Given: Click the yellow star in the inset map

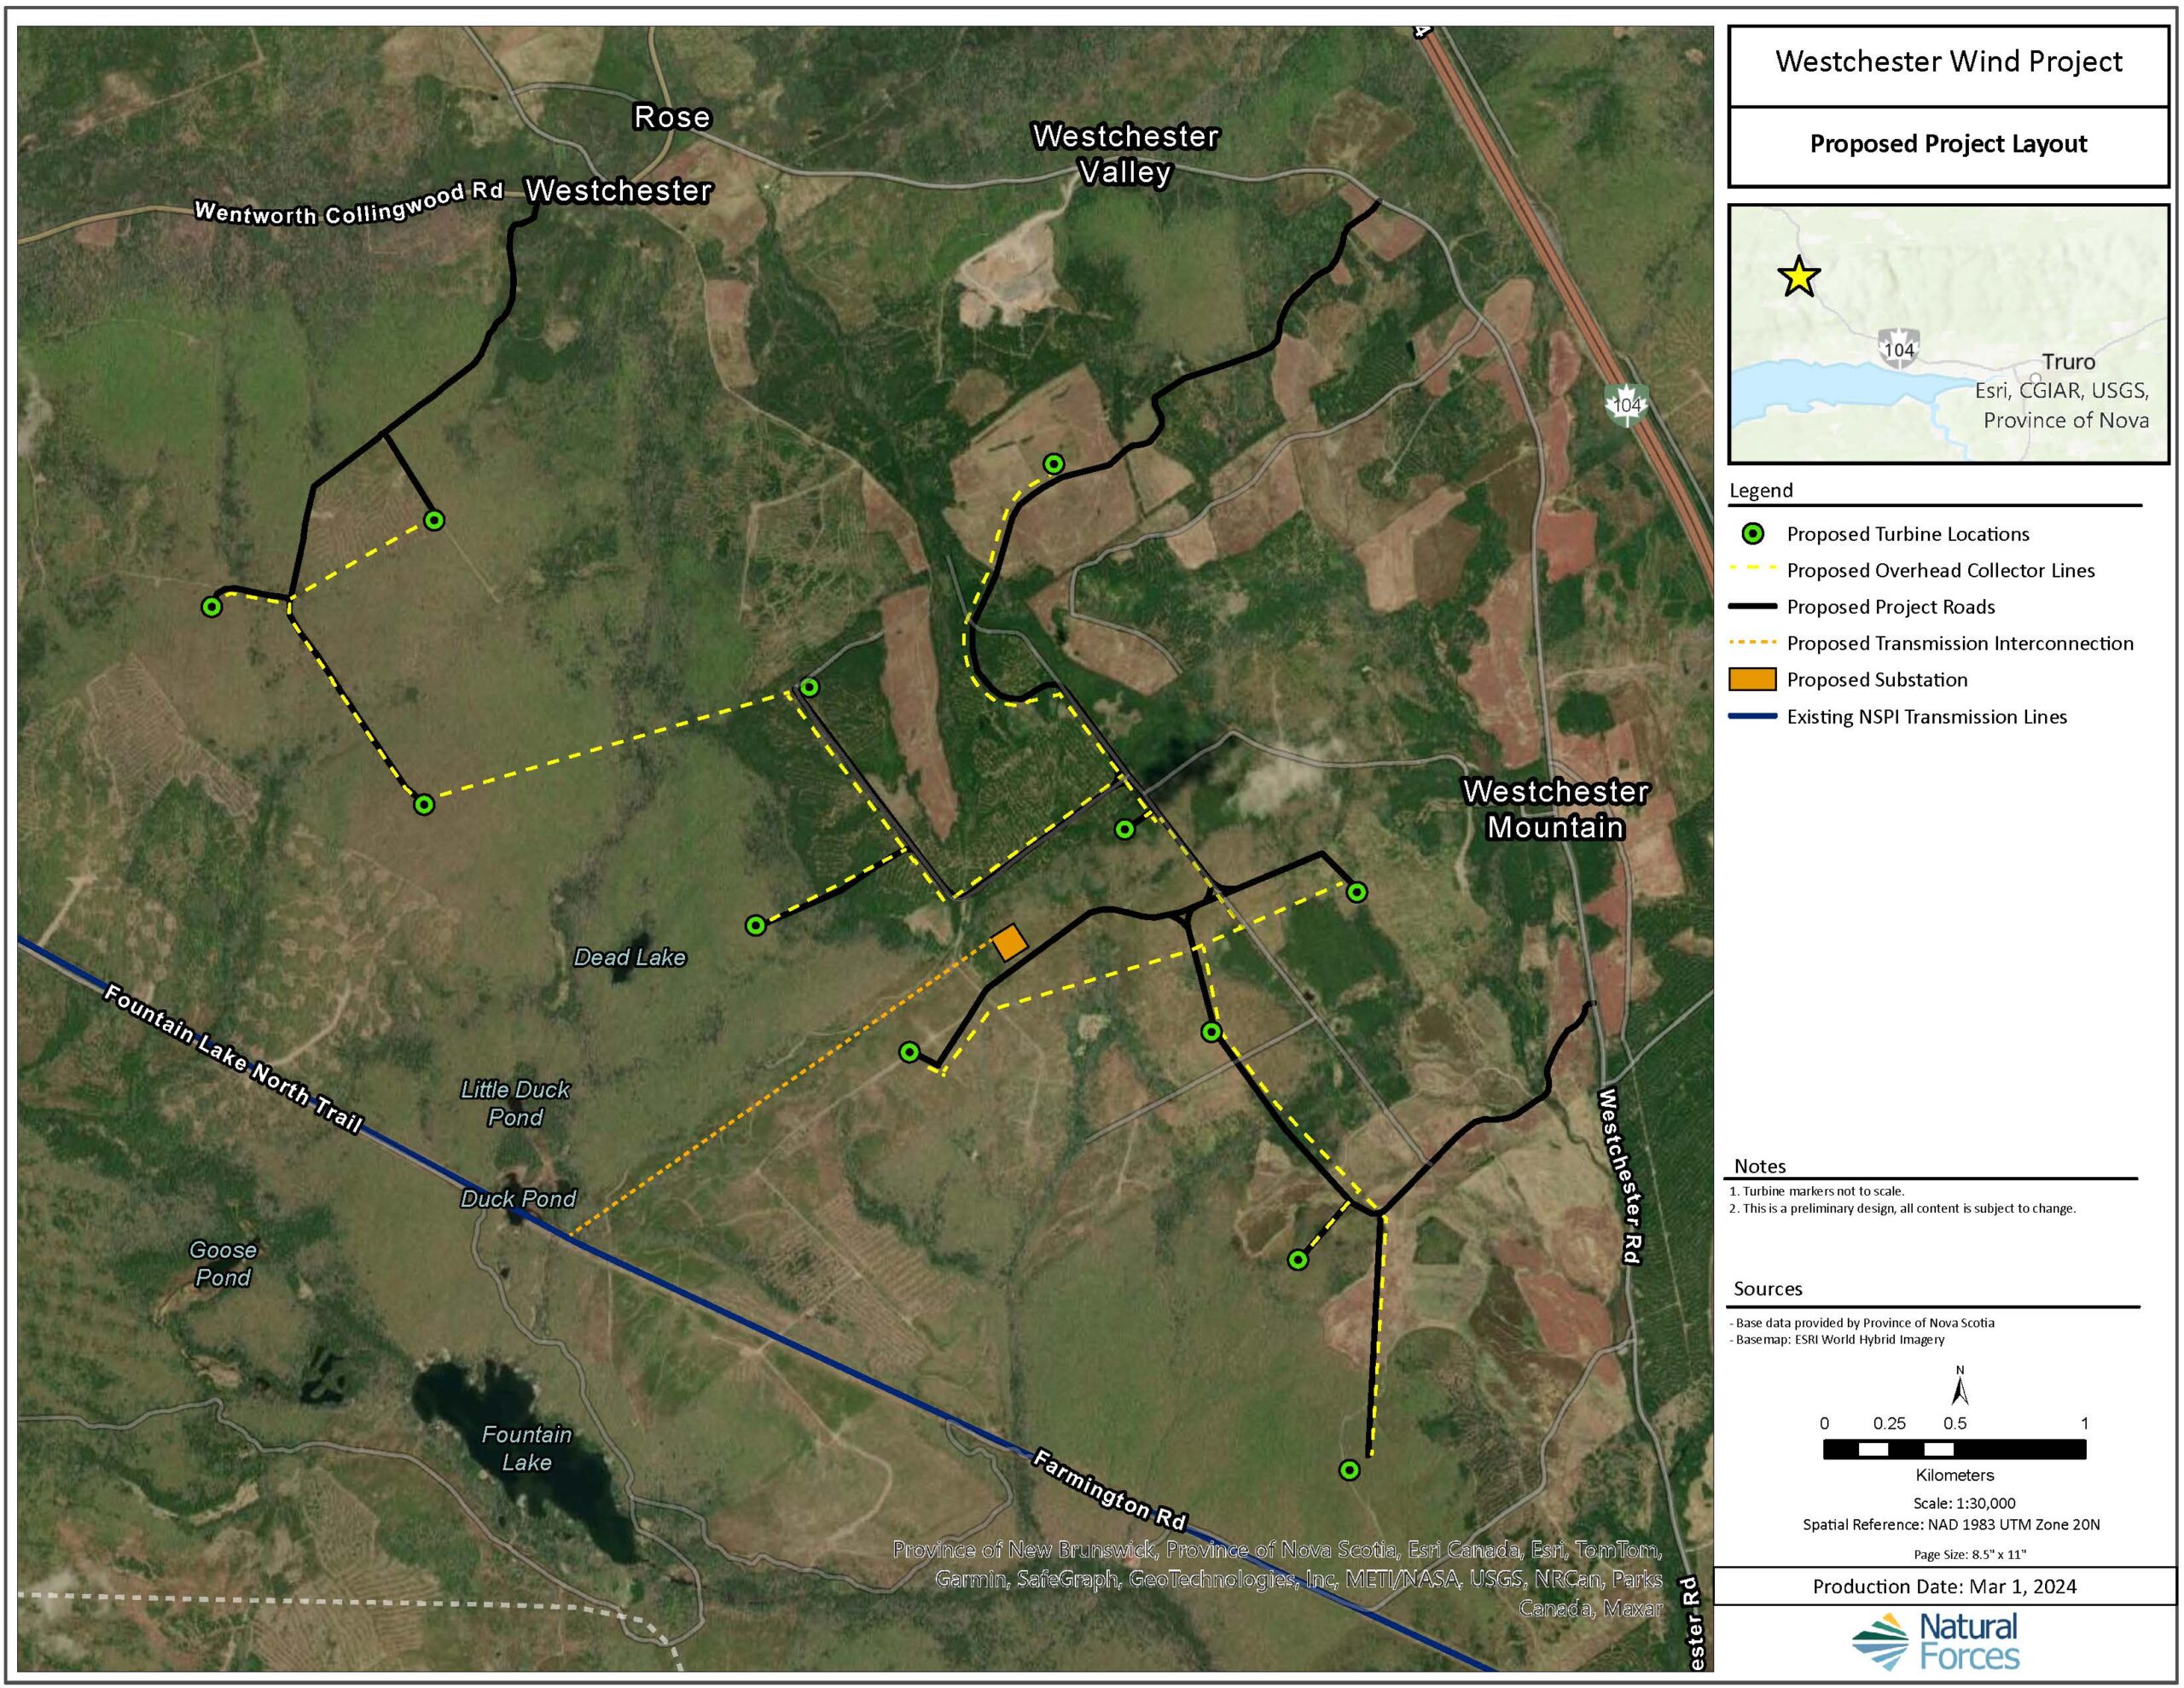Looking at the screenshot, I should point(1799,277).
